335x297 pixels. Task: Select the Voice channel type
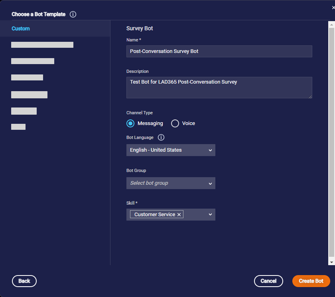pos(175,123)
